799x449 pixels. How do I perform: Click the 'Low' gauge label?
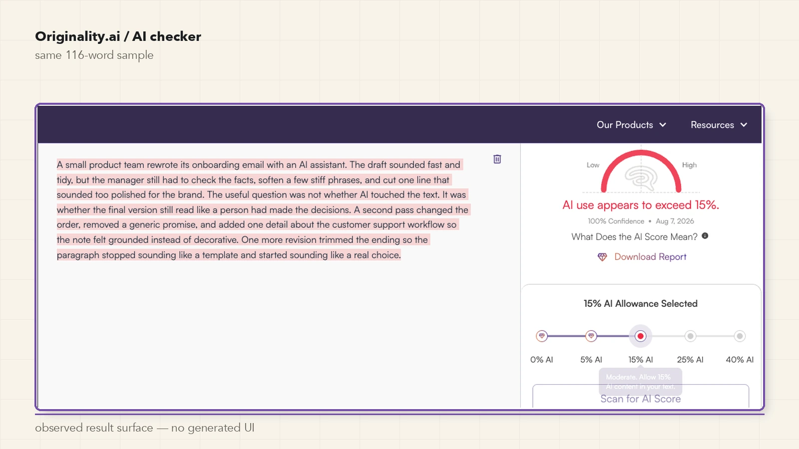593,165
